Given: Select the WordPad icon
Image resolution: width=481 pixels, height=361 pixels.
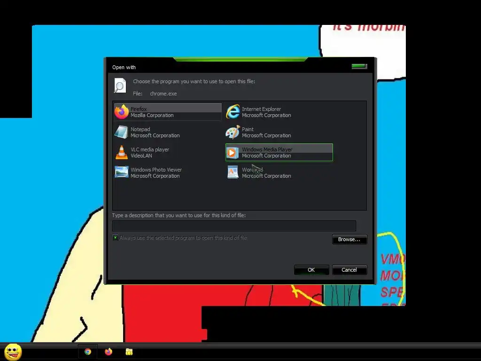Looking at the screenshot, I should coord(233,172).
